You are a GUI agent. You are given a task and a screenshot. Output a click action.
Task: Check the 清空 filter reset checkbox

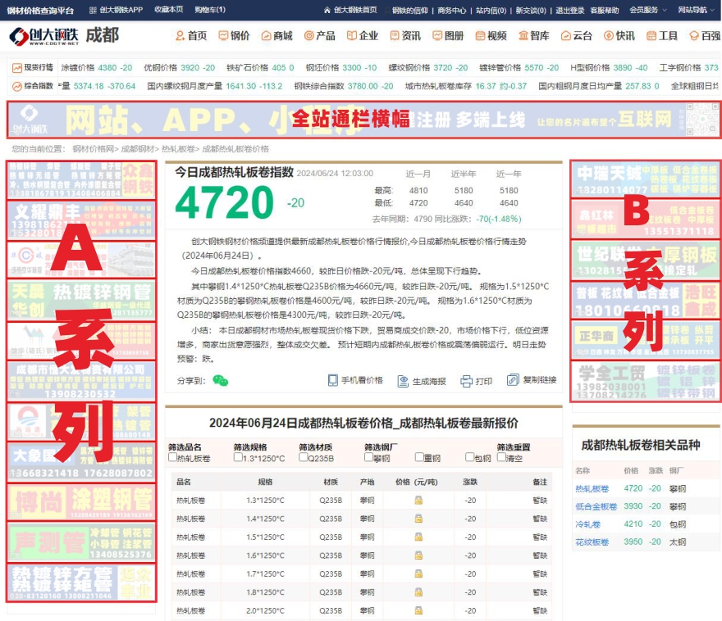(x=501, y=459)
